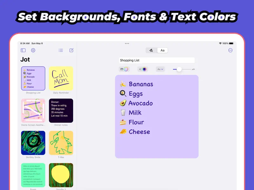Click the battery status icon
The image size is (254, 190).
pos(231,43)
